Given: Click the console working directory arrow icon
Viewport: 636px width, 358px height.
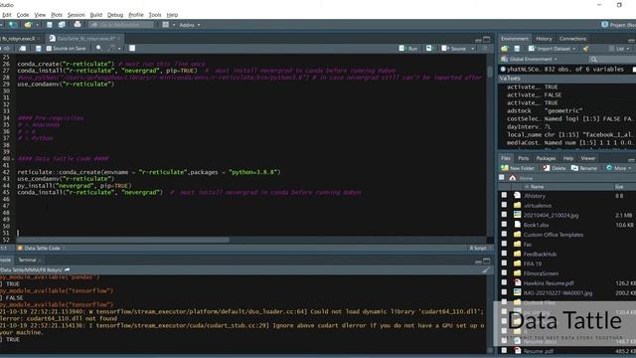Looking at the screenshot, I should pyautogui.click(x=67, y=269).
